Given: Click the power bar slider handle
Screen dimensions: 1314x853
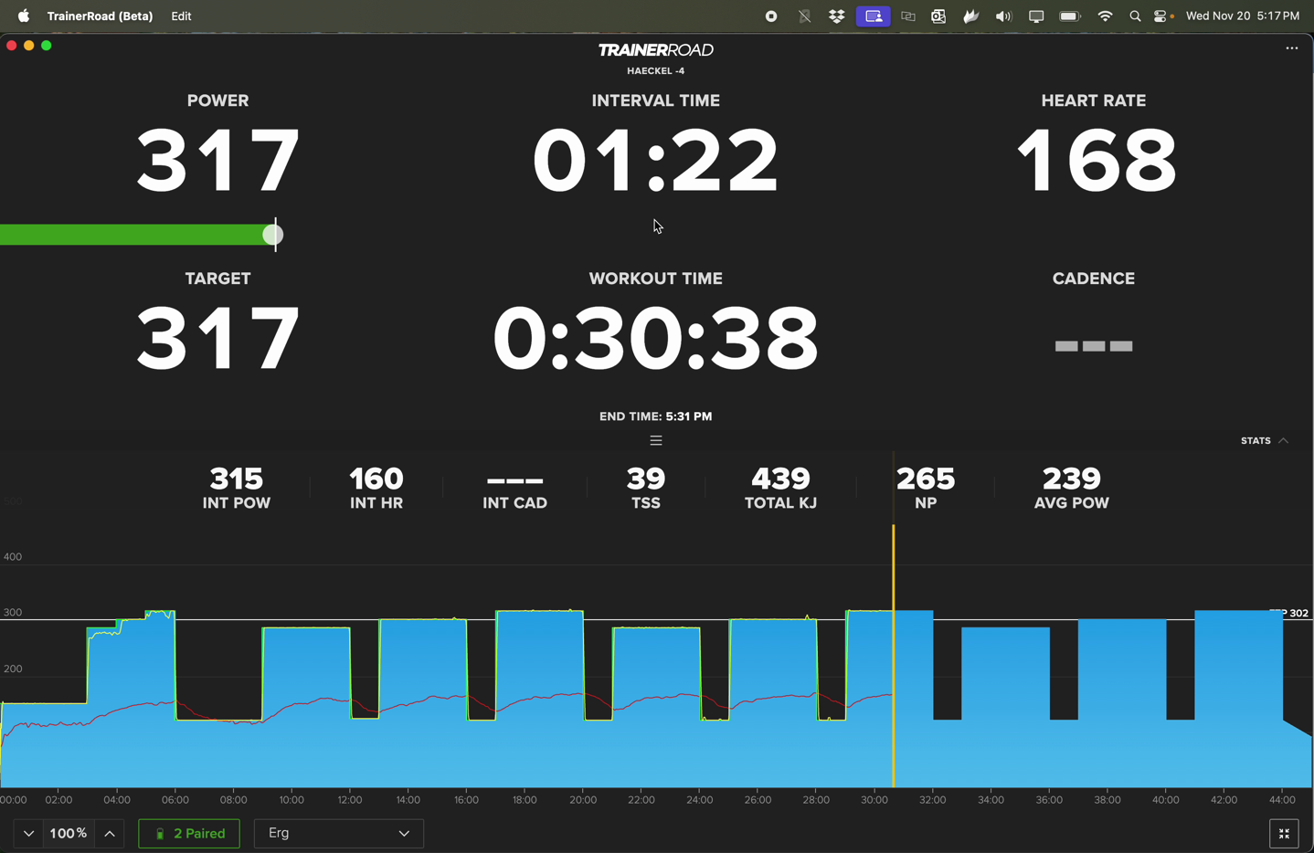Looking at the screenshot, I should [x=273, y=236].
